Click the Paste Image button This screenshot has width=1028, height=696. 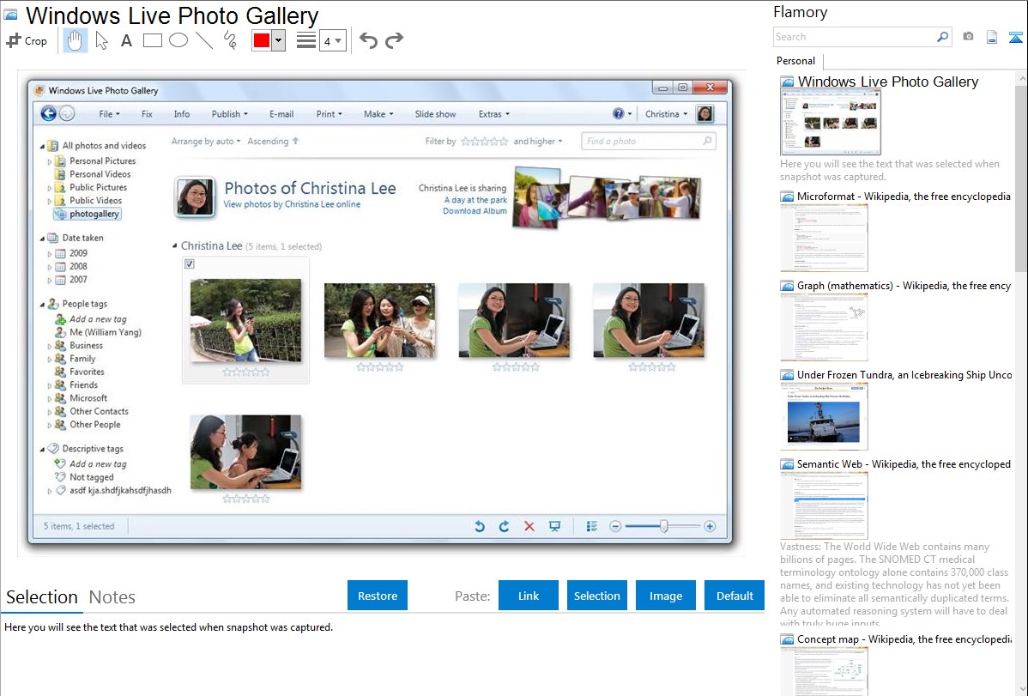pyautogui.click(x=665, y=596)
